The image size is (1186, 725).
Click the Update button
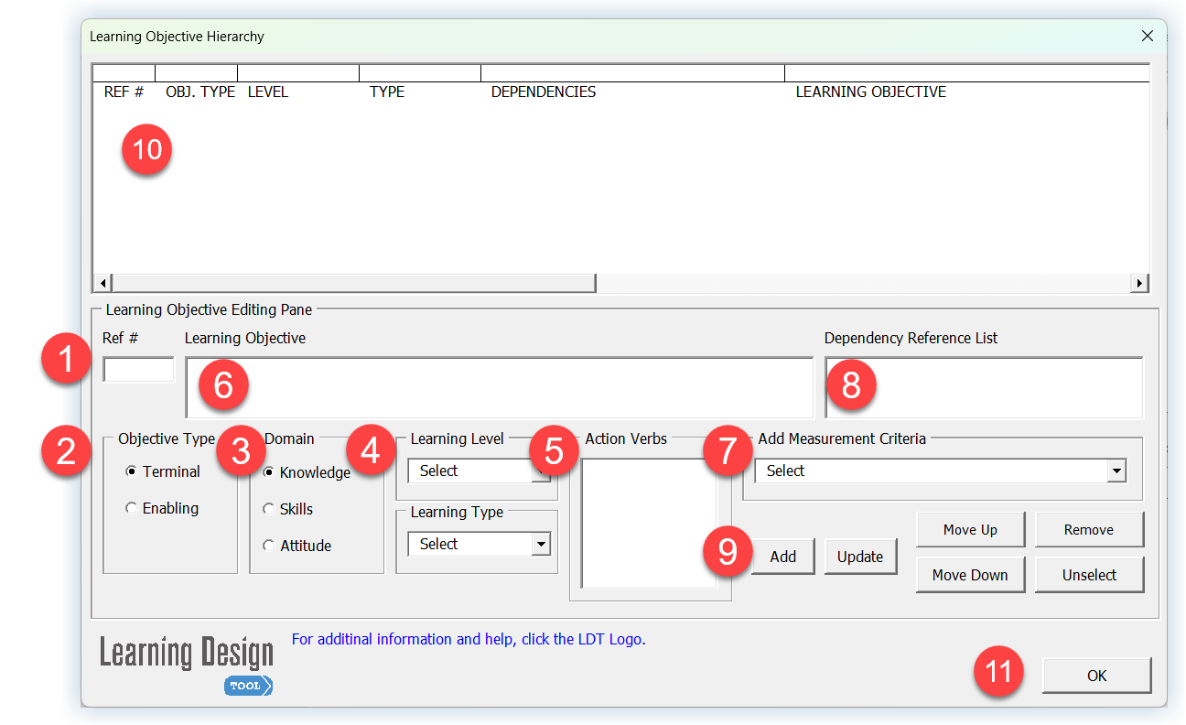click(860, 556)
